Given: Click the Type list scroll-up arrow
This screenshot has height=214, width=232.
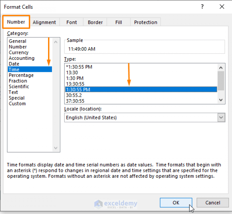Looking at the screenshot, I should [x=221, y=68].
